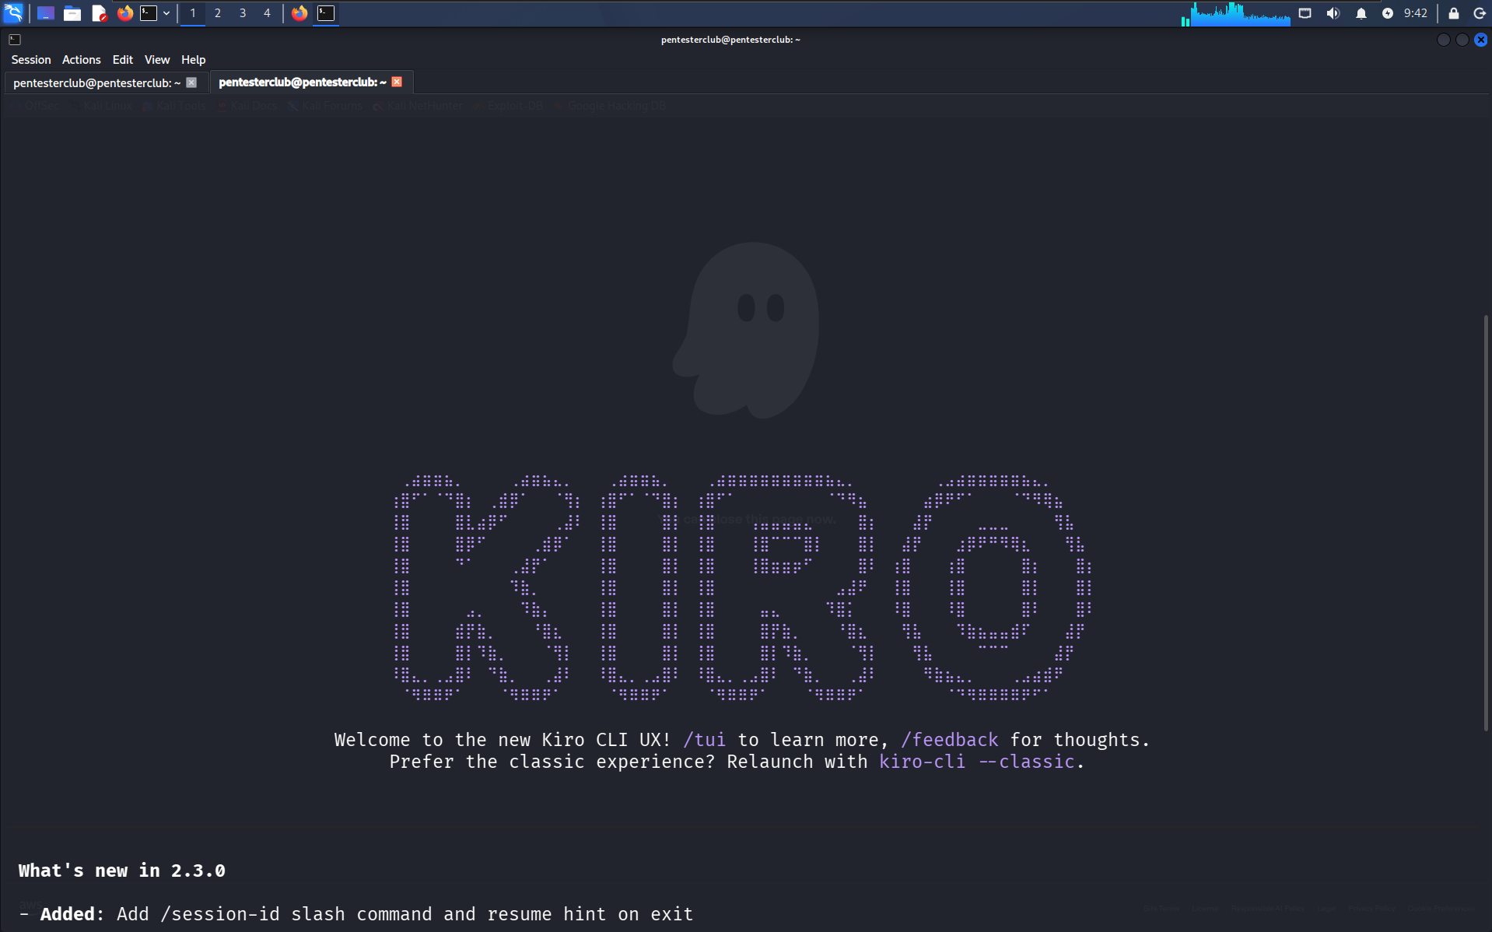Open the Actions menu

click(x=82, y=60)
